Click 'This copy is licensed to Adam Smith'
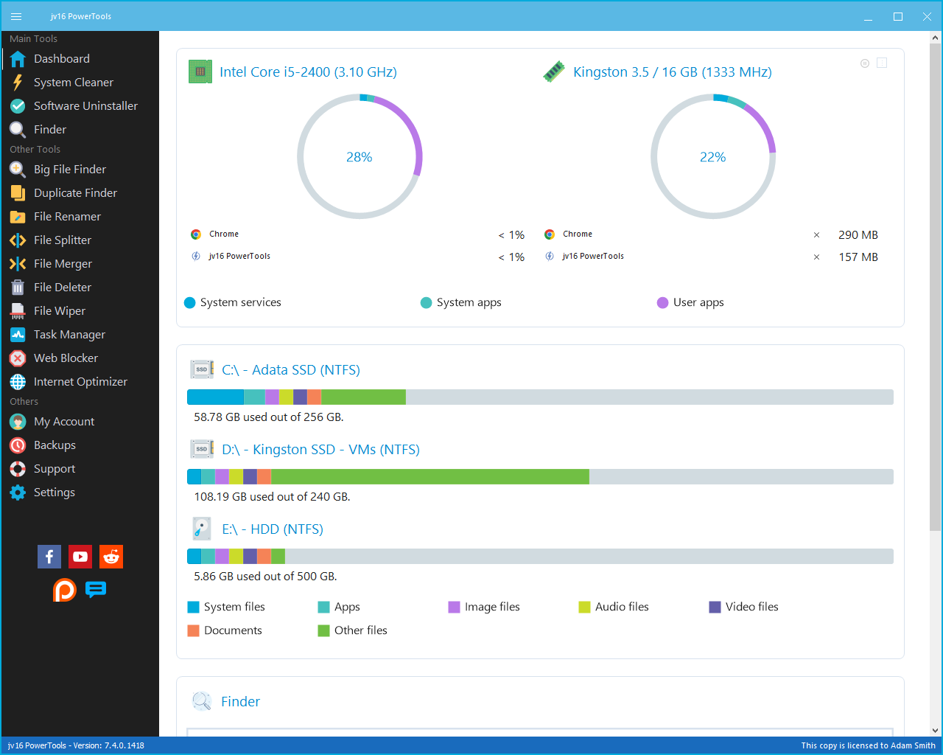The image size is (943, 755). coord(868,745)
